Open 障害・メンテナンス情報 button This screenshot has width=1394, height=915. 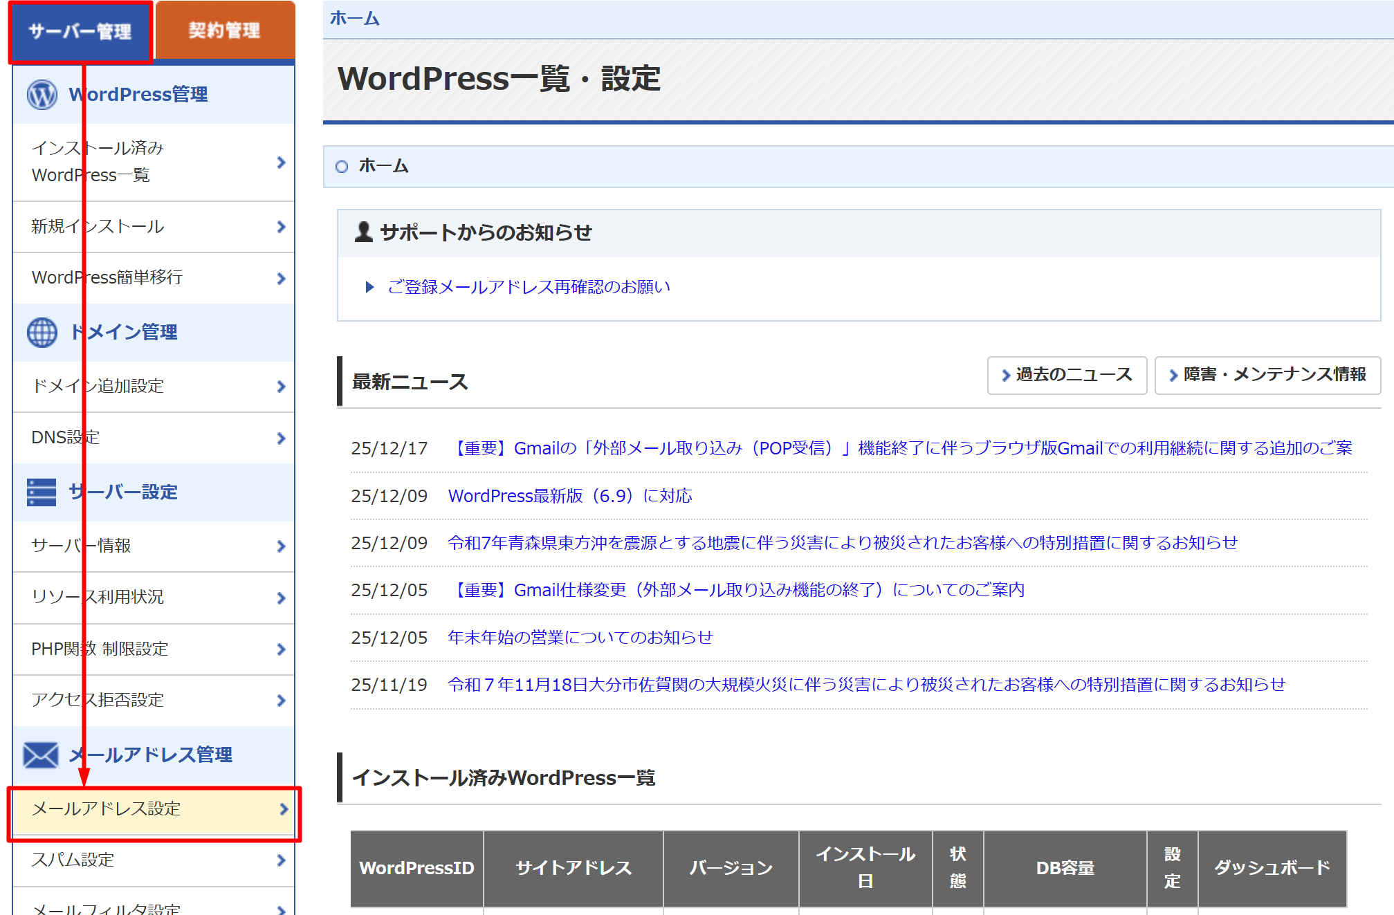pos(1267,375)
